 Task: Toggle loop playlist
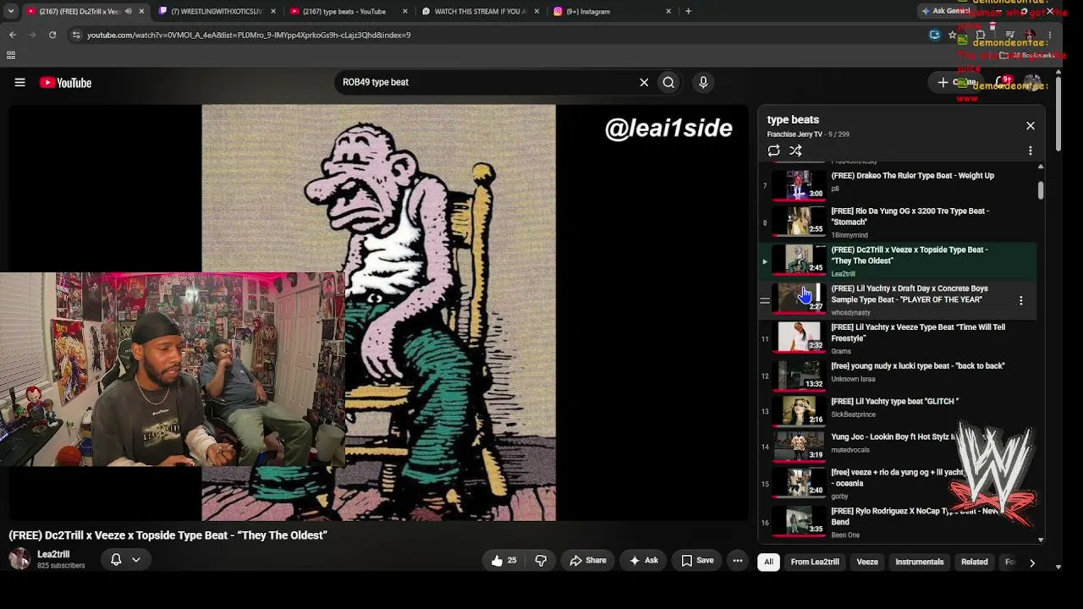pos(773,151)
